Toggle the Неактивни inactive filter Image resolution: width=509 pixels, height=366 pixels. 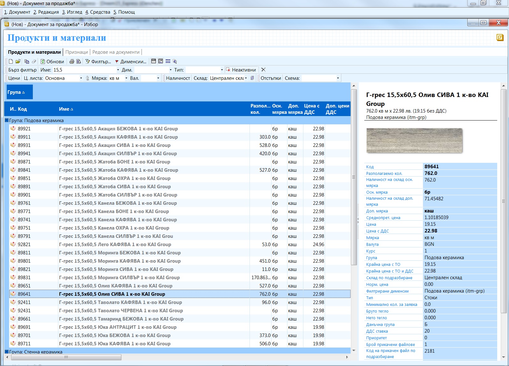pos(241,70)
